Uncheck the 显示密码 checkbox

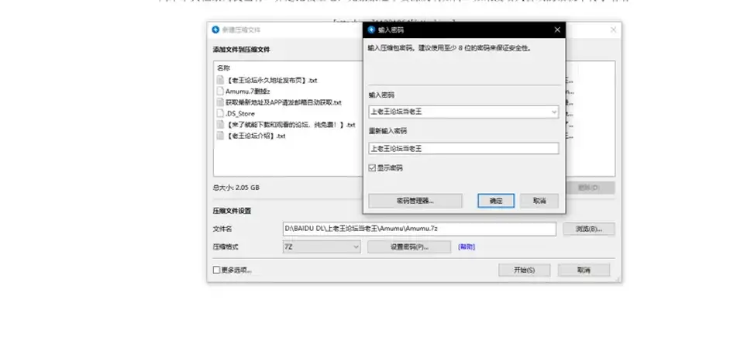coord(372,168)
